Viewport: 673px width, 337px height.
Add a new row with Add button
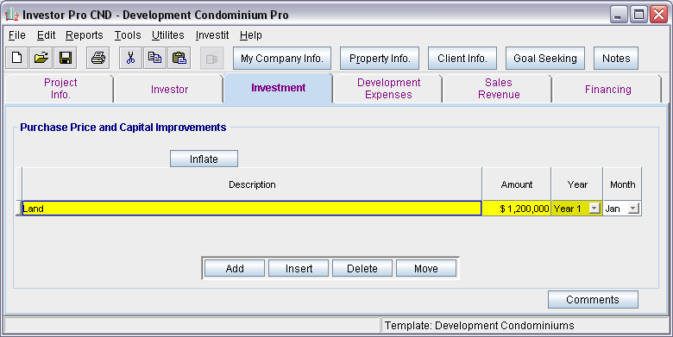(235, 268)
